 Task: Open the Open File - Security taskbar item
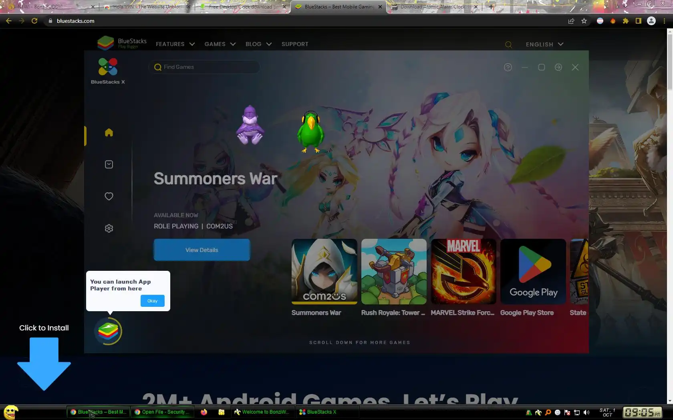tap(162, 412)
